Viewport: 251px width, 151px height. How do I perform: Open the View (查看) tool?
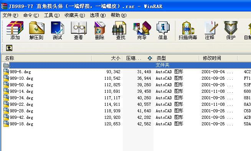[x=78, y=30]
